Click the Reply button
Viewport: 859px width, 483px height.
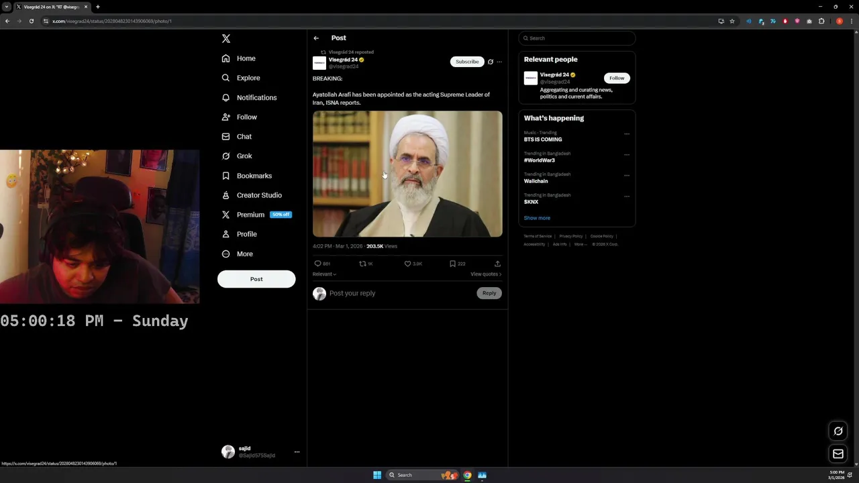point(489,293)
